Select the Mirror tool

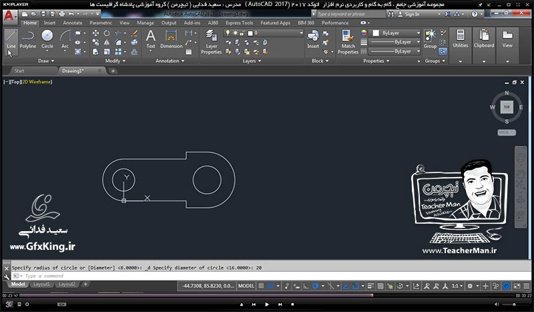click(107, 42)
